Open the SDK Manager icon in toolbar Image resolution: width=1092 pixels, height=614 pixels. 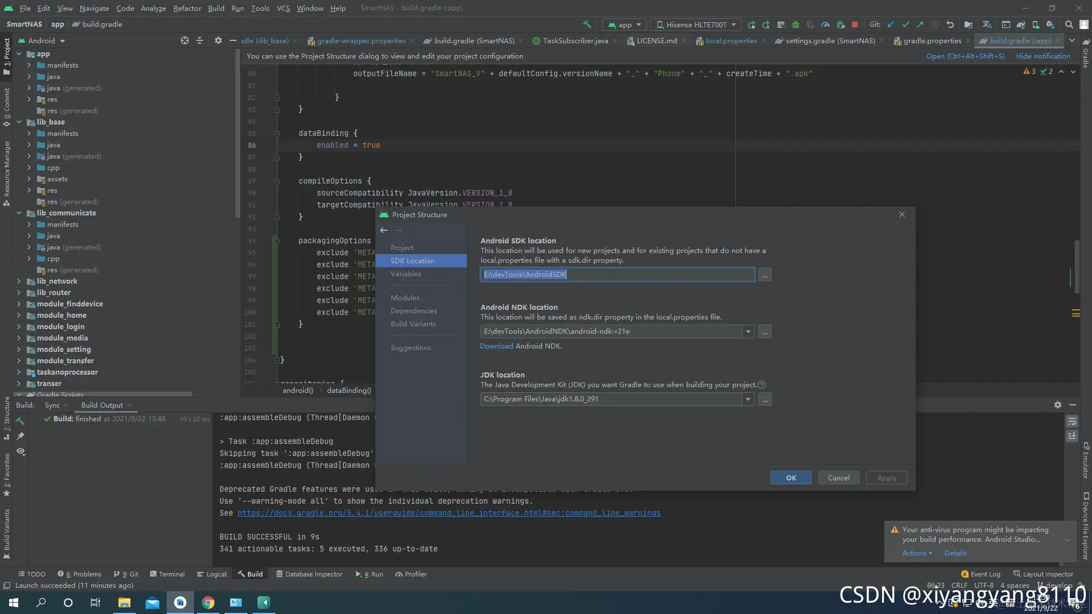click(1050, 24)
